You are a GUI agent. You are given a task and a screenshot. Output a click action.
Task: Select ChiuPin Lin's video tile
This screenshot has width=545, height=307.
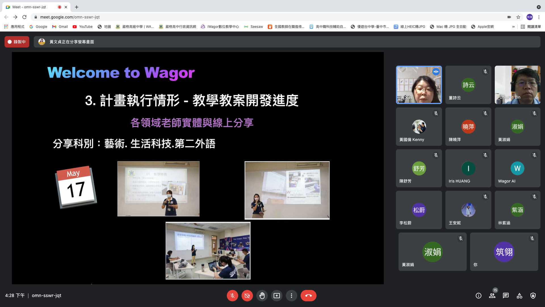point(517,85)
